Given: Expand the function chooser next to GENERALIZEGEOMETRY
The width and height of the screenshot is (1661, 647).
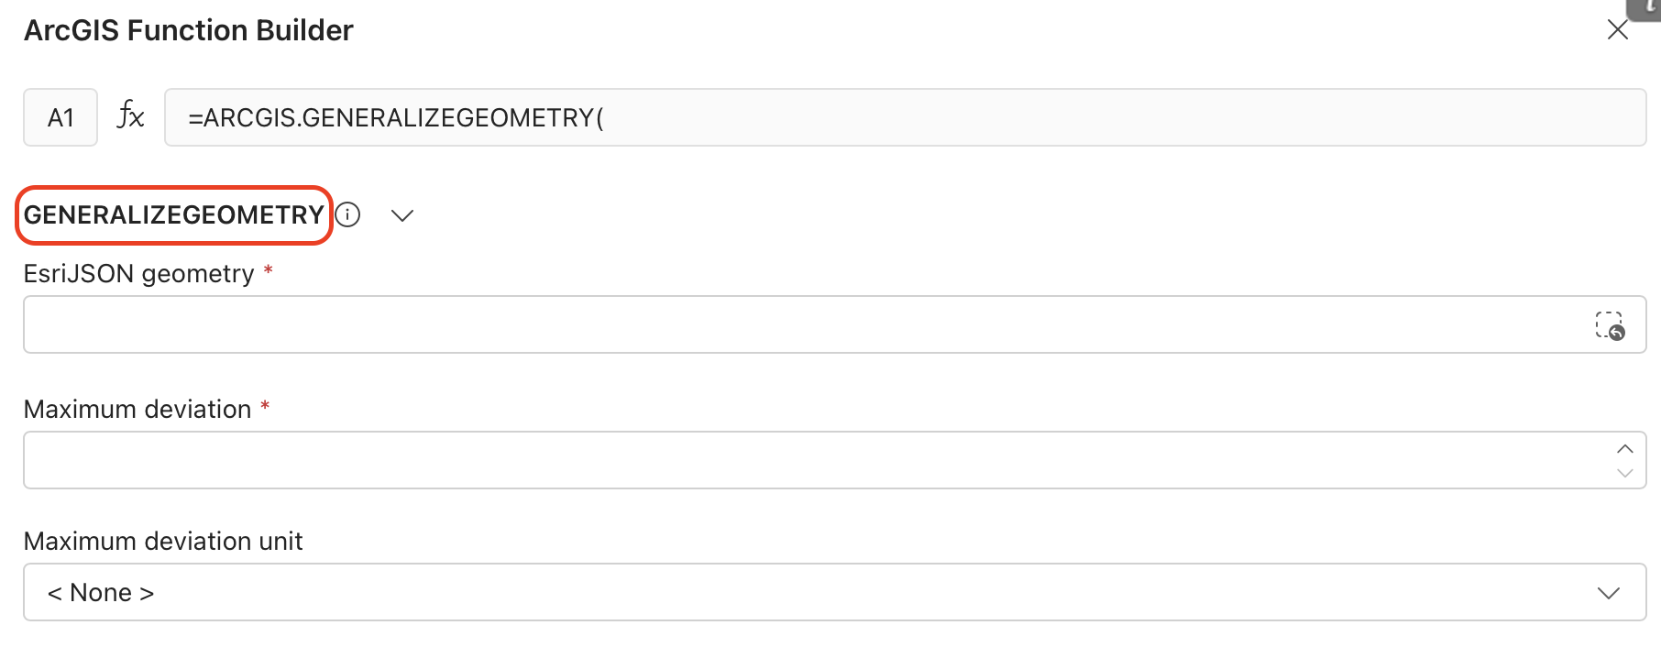Looking at the screenshot, I should (x=401, y=214).
